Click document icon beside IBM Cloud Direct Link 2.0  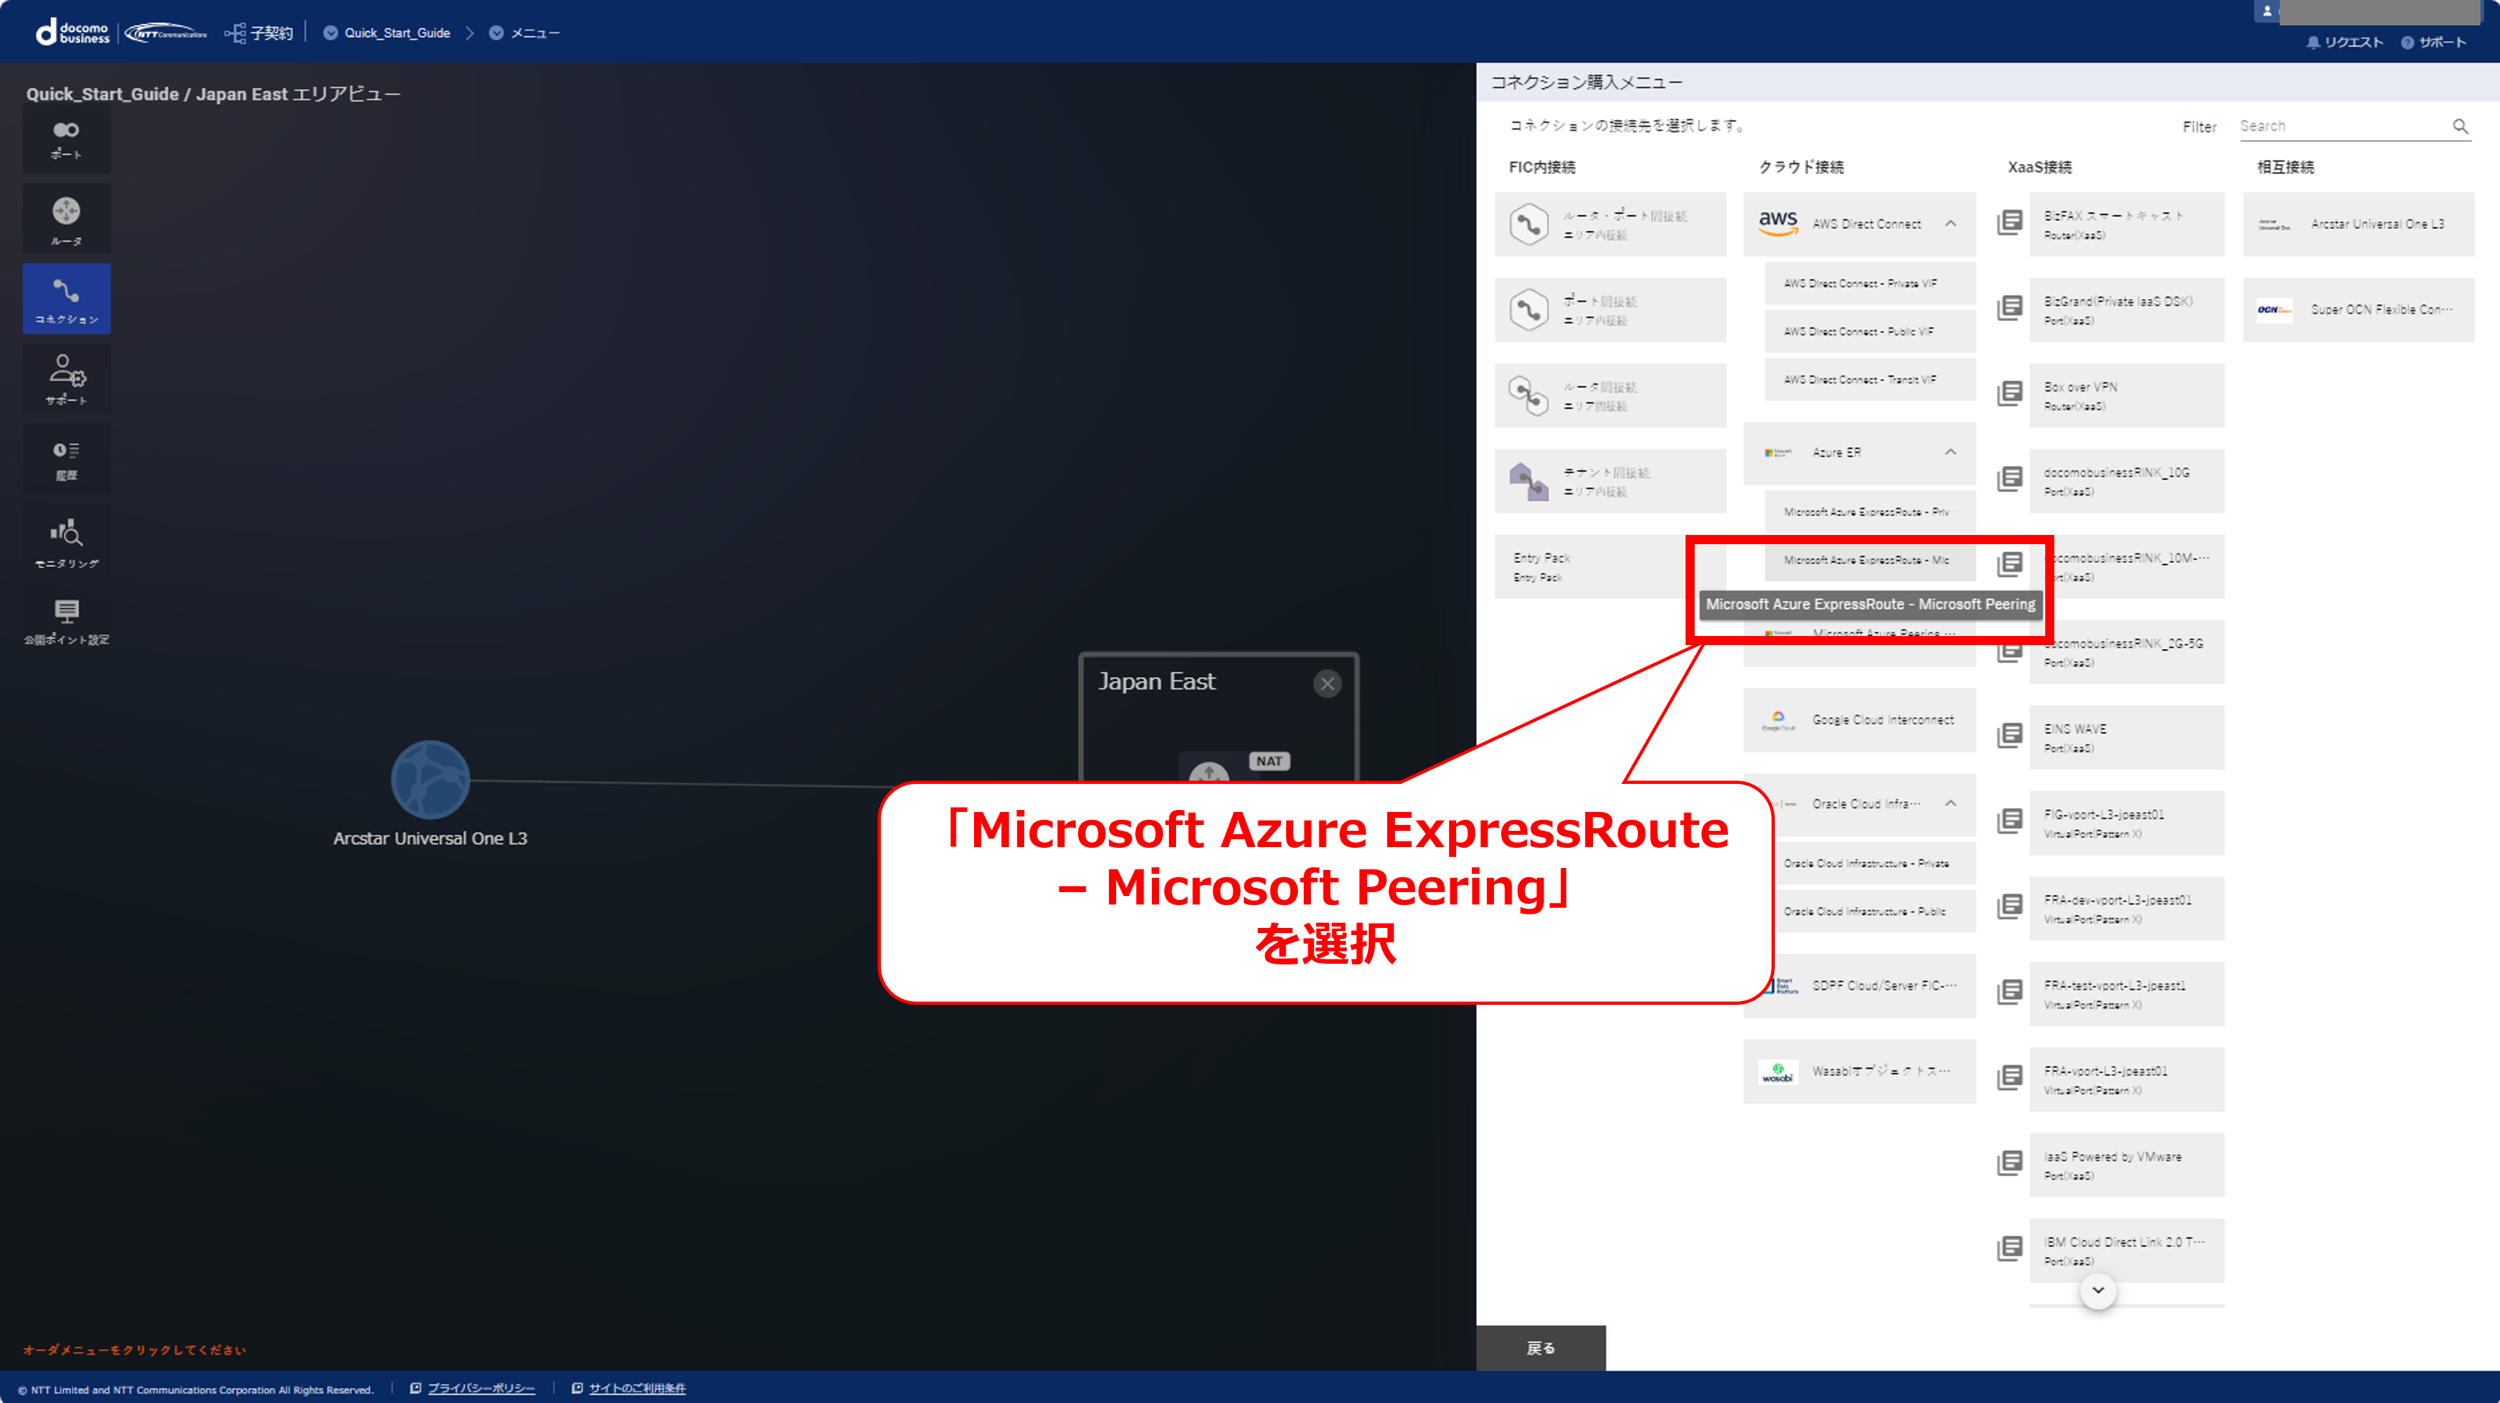(x=2010, y=1249)
